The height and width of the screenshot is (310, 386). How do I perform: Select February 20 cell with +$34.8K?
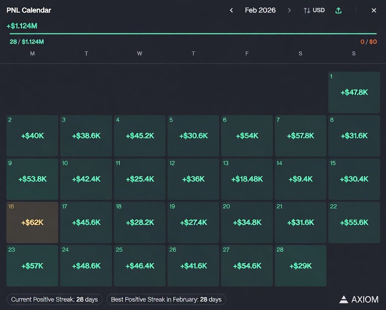(247, 222)
